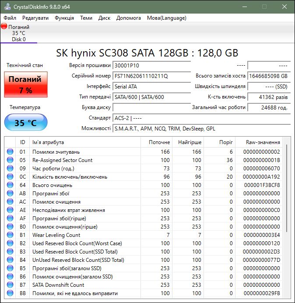Click the features field listing S.M.A.R.T., APM
Image resolution: width=295 pixels, height=303 pixels.
pos(201,128)
